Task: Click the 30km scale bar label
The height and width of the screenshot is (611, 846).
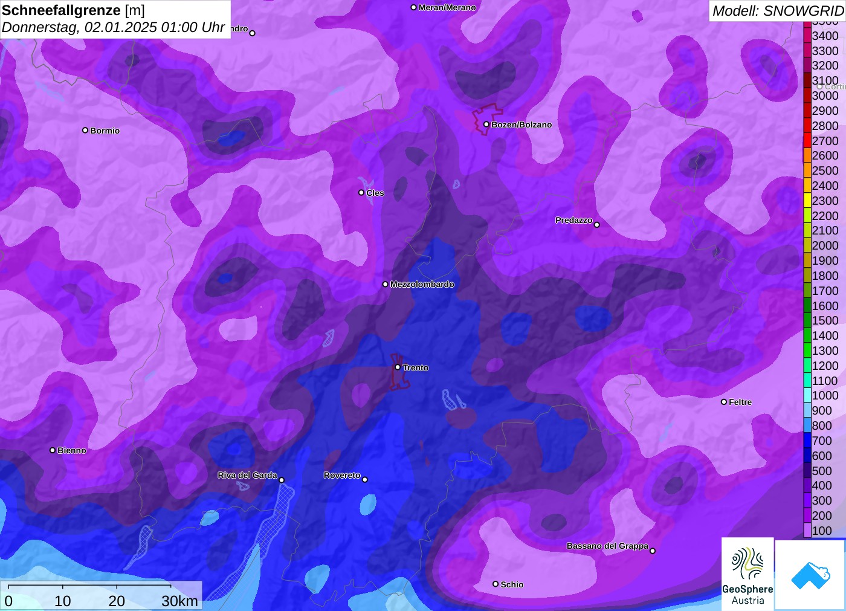Action: coord(179,601)
